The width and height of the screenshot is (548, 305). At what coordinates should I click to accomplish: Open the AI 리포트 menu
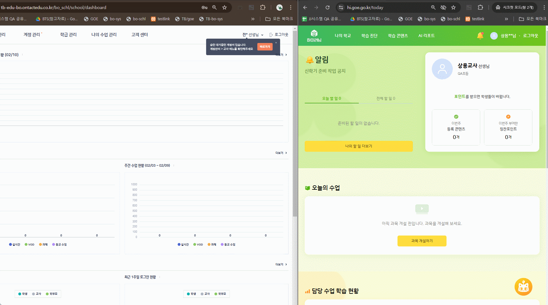coord(426,36)
